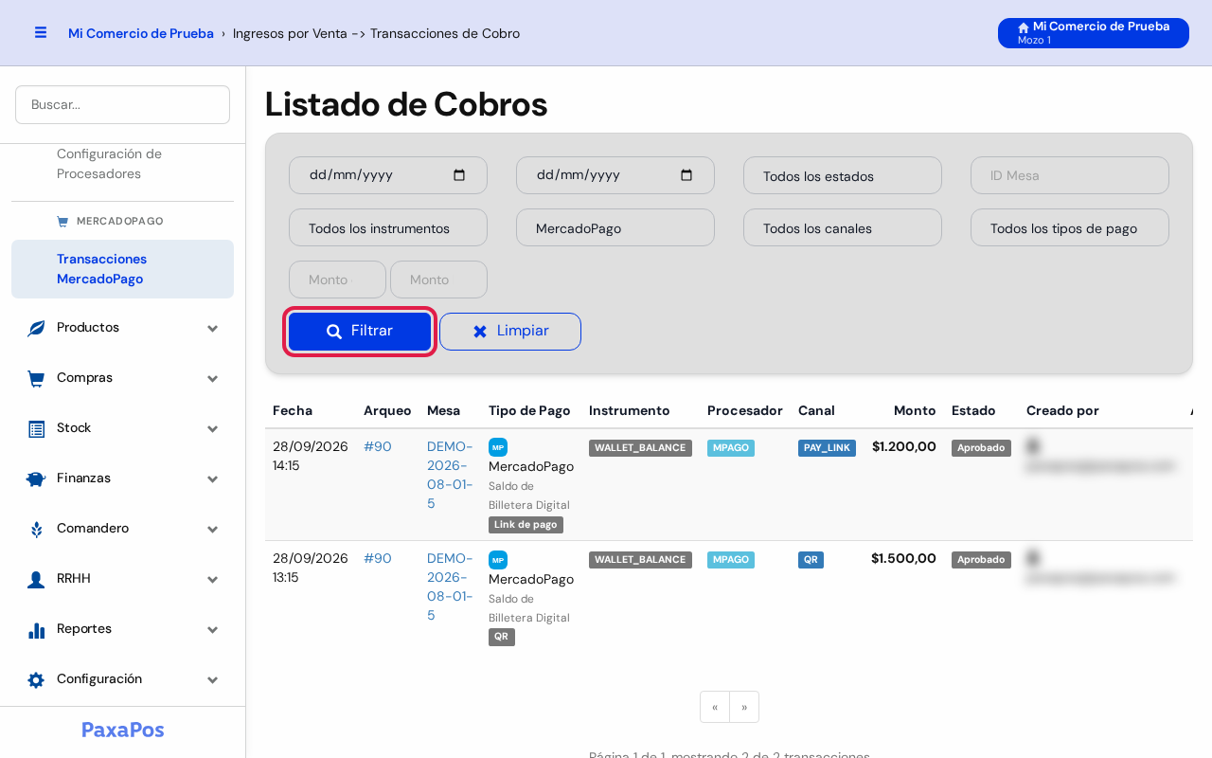Open arqueo #90 link in the $1.500,00 row
The height and width of the screenshot is (758, 1212).
click(x=378, y=558)
